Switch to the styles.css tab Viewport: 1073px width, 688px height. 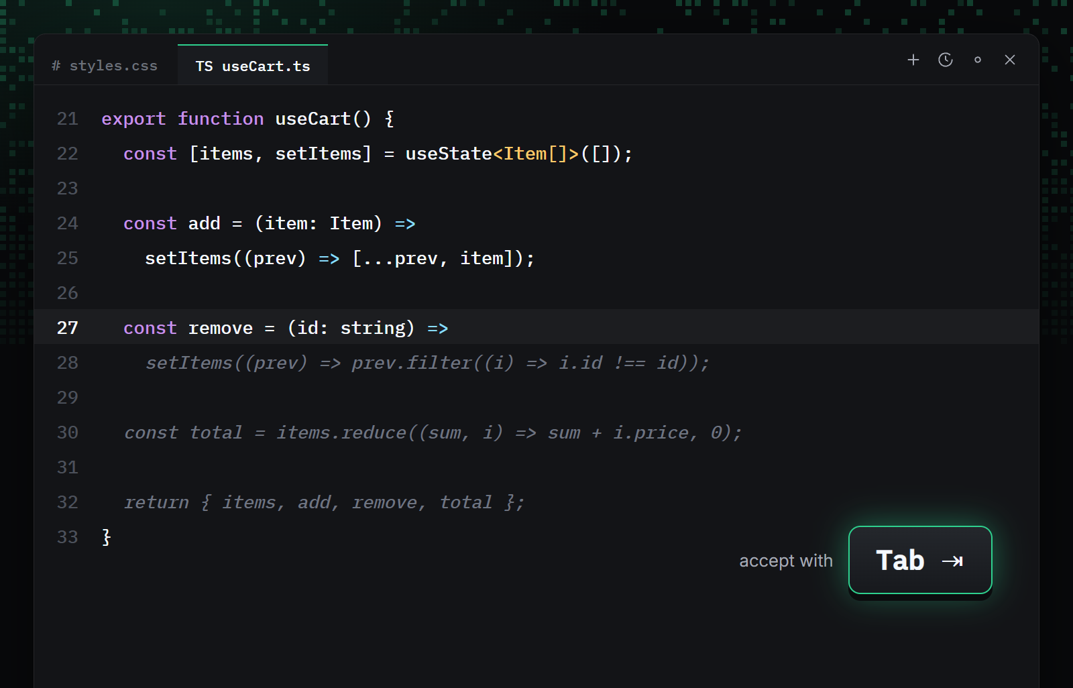(104, 66)
